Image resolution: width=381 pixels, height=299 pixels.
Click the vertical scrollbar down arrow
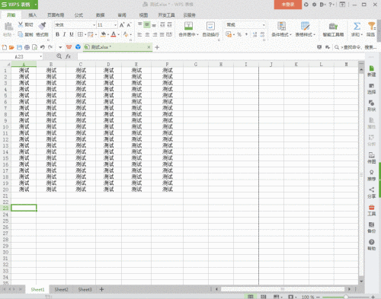pos(361,282)
